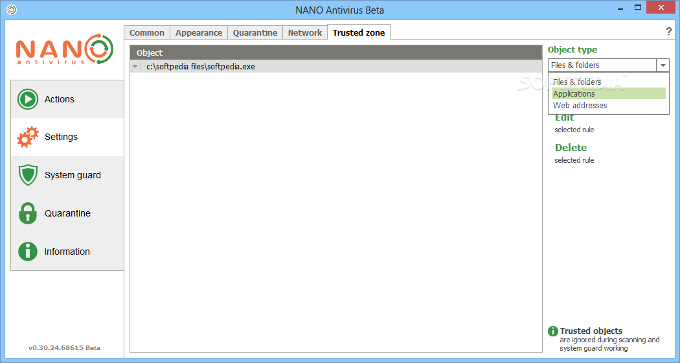Close the NANO Antivirus window

[x=661, y=7]
